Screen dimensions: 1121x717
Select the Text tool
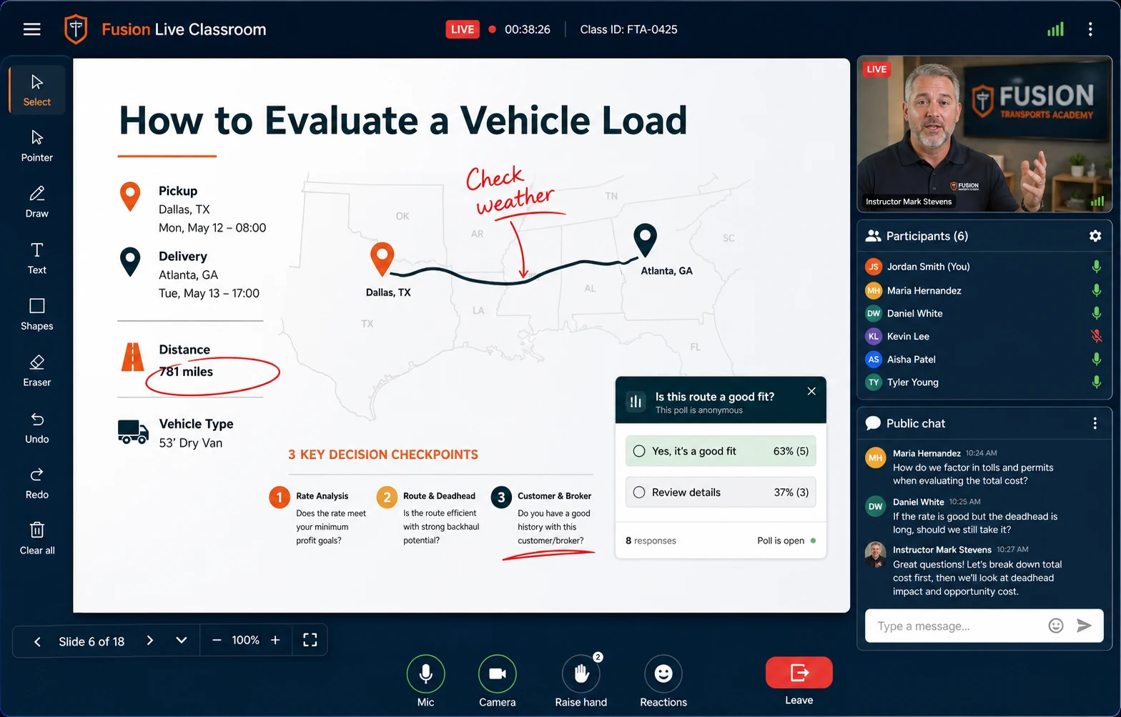(x=37, y=258)
